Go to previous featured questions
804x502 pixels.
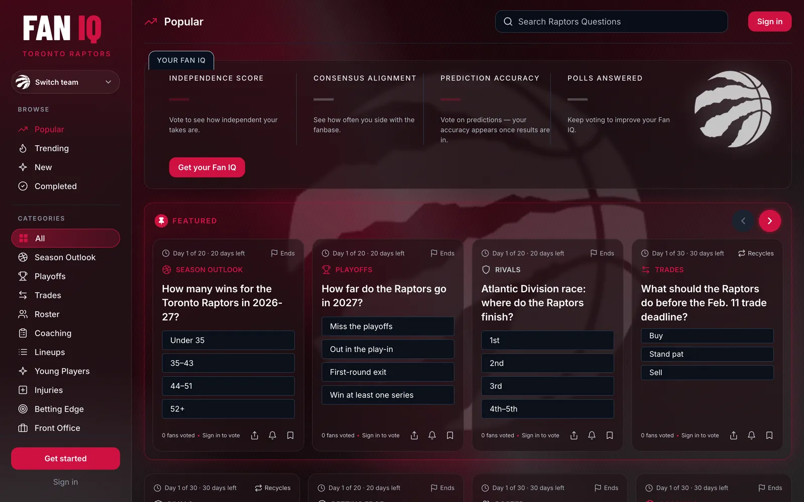tap(743, 221)
